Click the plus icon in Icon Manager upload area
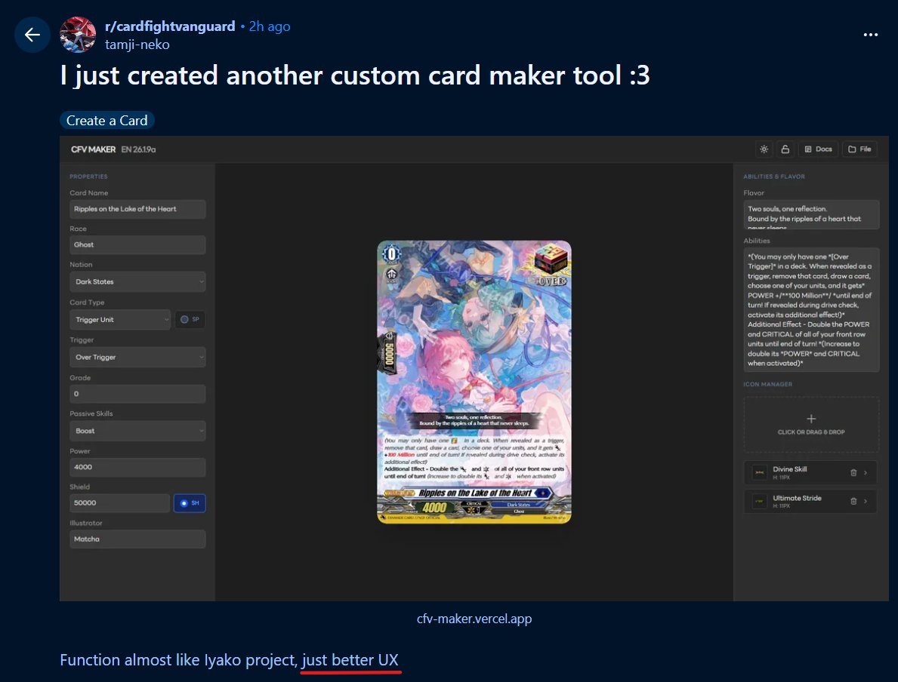The image size is (898, 682). click(811, 419)
